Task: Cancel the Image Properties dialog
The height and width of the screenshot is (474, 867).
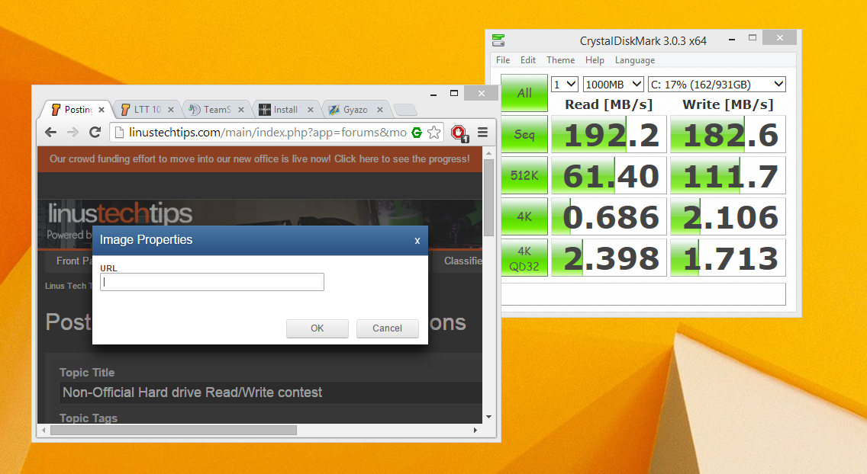Action: tap(387, 328)
